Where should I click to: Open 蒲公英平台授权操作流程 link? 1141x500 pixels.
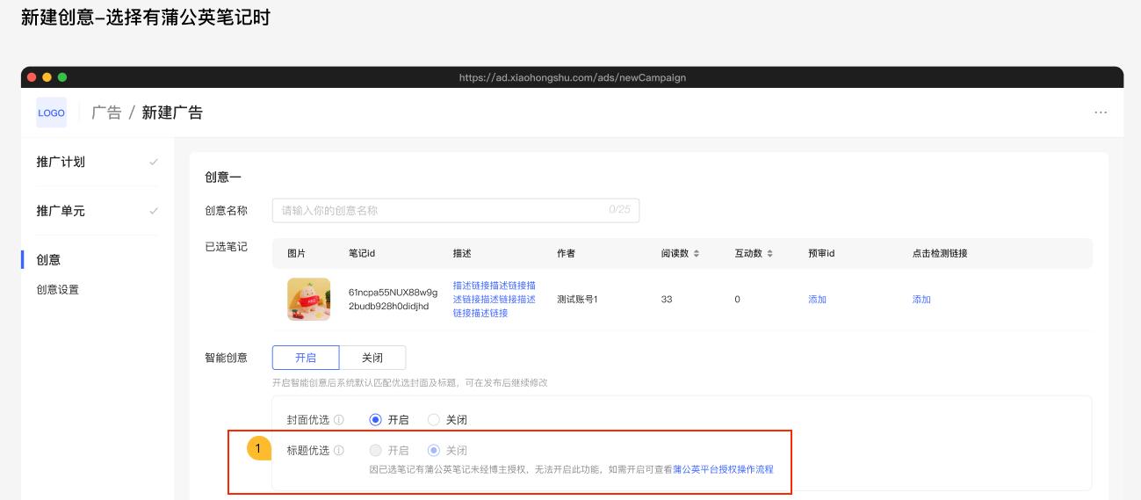coord(723,469)
